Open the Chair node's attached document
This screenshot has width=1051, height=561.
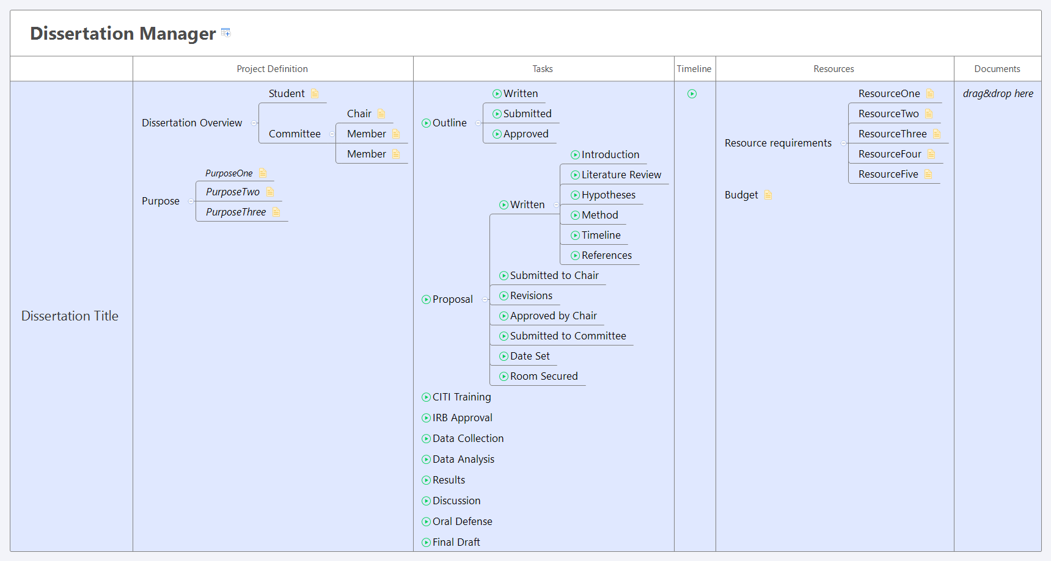381,114
